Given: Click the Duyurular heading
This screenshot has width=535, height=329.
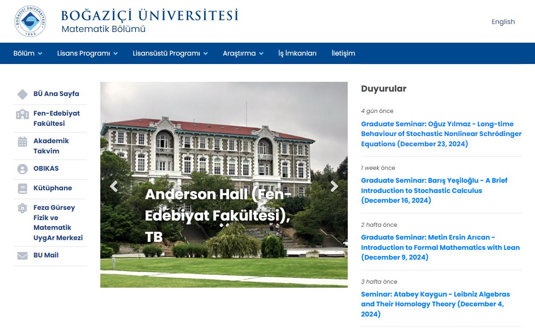Looking at the screenshot, I should [x=384, y=88].
